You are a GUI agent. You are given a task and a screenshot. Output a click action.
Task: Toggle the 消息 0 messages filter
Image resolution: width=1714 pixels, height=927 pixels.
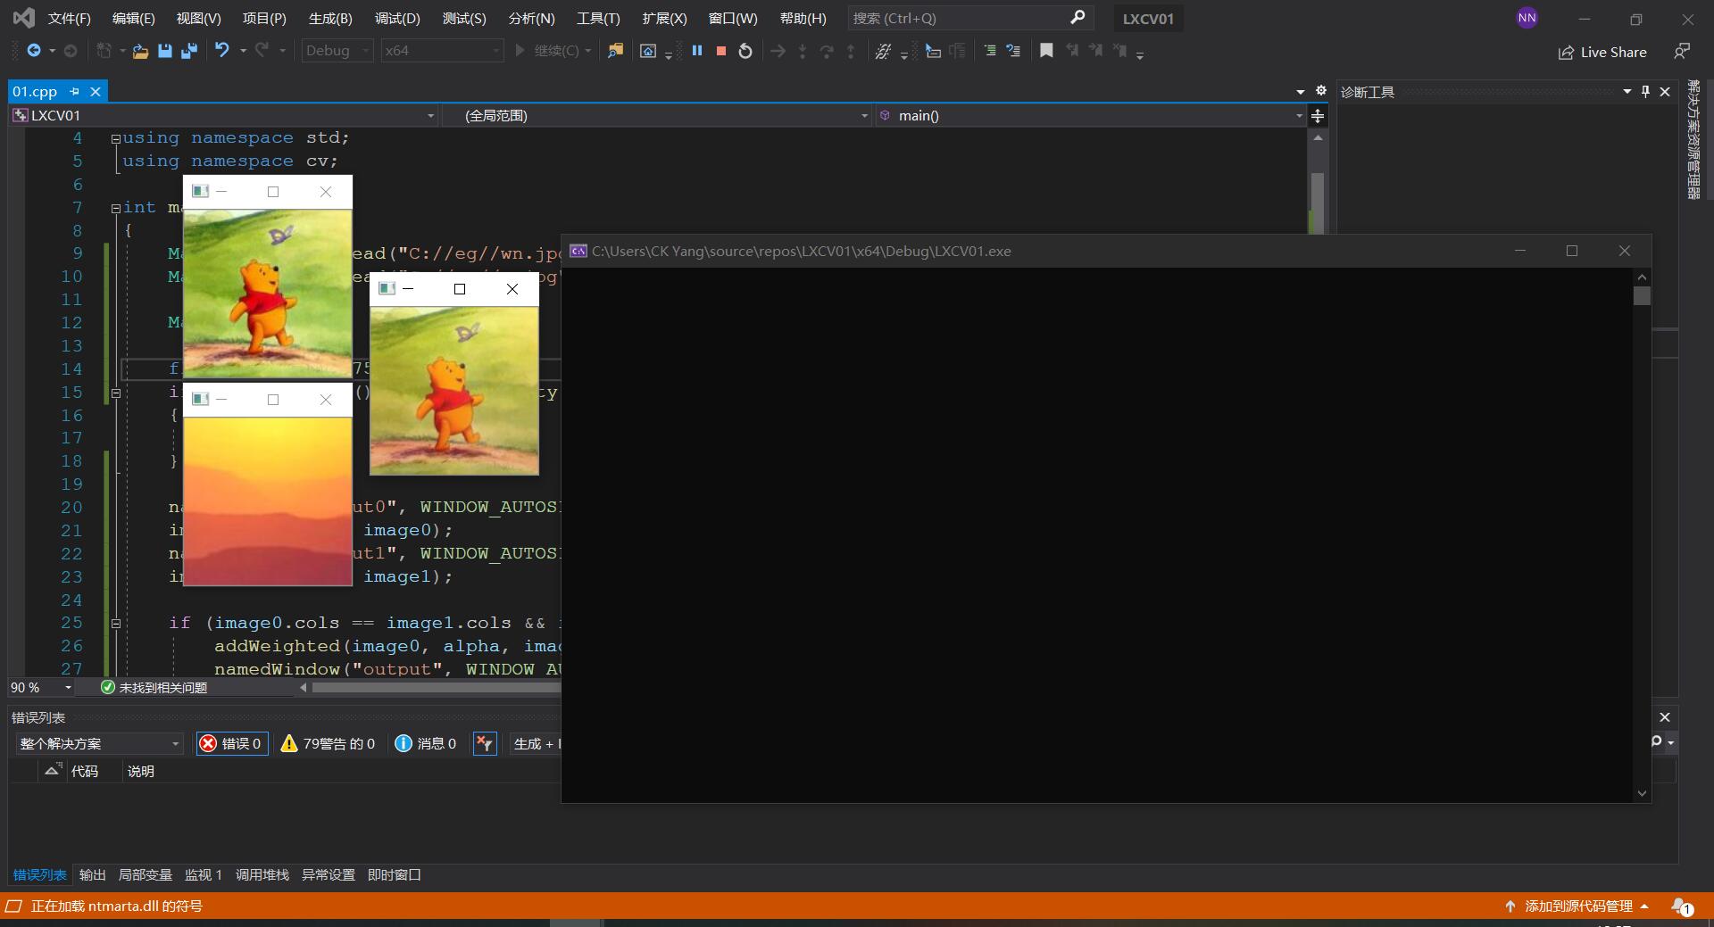click(x=426, y=743)
